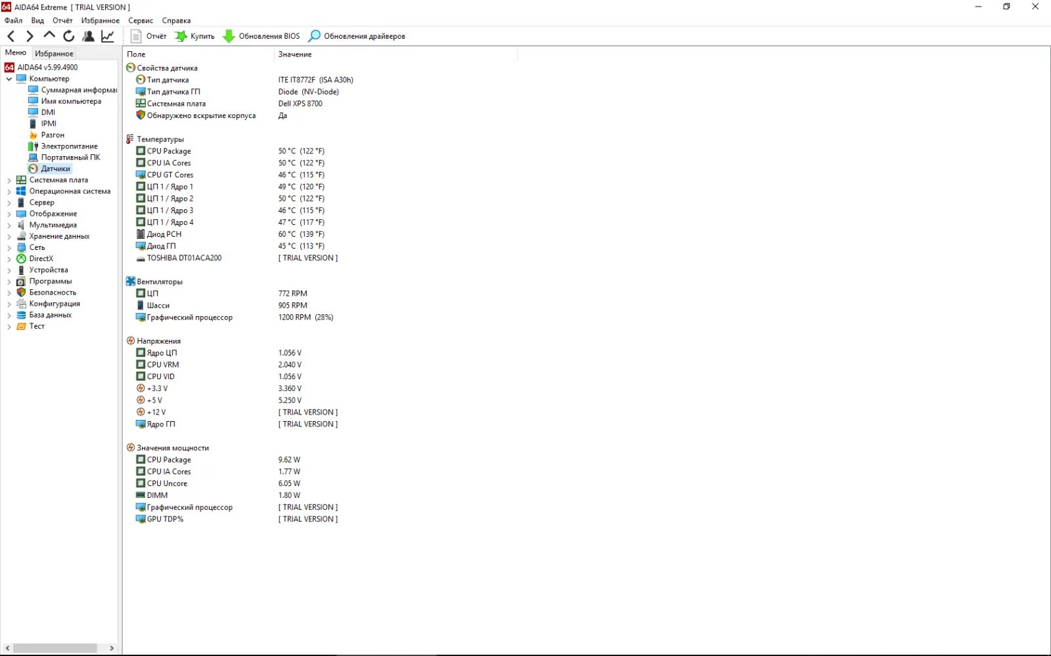
Task: Open the Вид menu
Action: (37, 20)
